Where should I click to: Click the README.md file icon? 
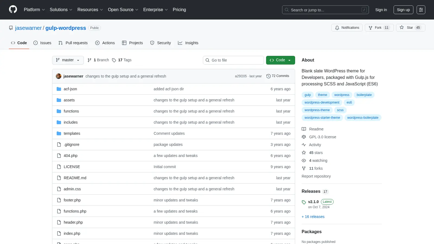click(59, 178)
